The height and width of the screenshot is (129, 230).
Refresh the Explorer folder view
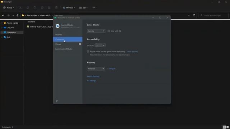194,15
